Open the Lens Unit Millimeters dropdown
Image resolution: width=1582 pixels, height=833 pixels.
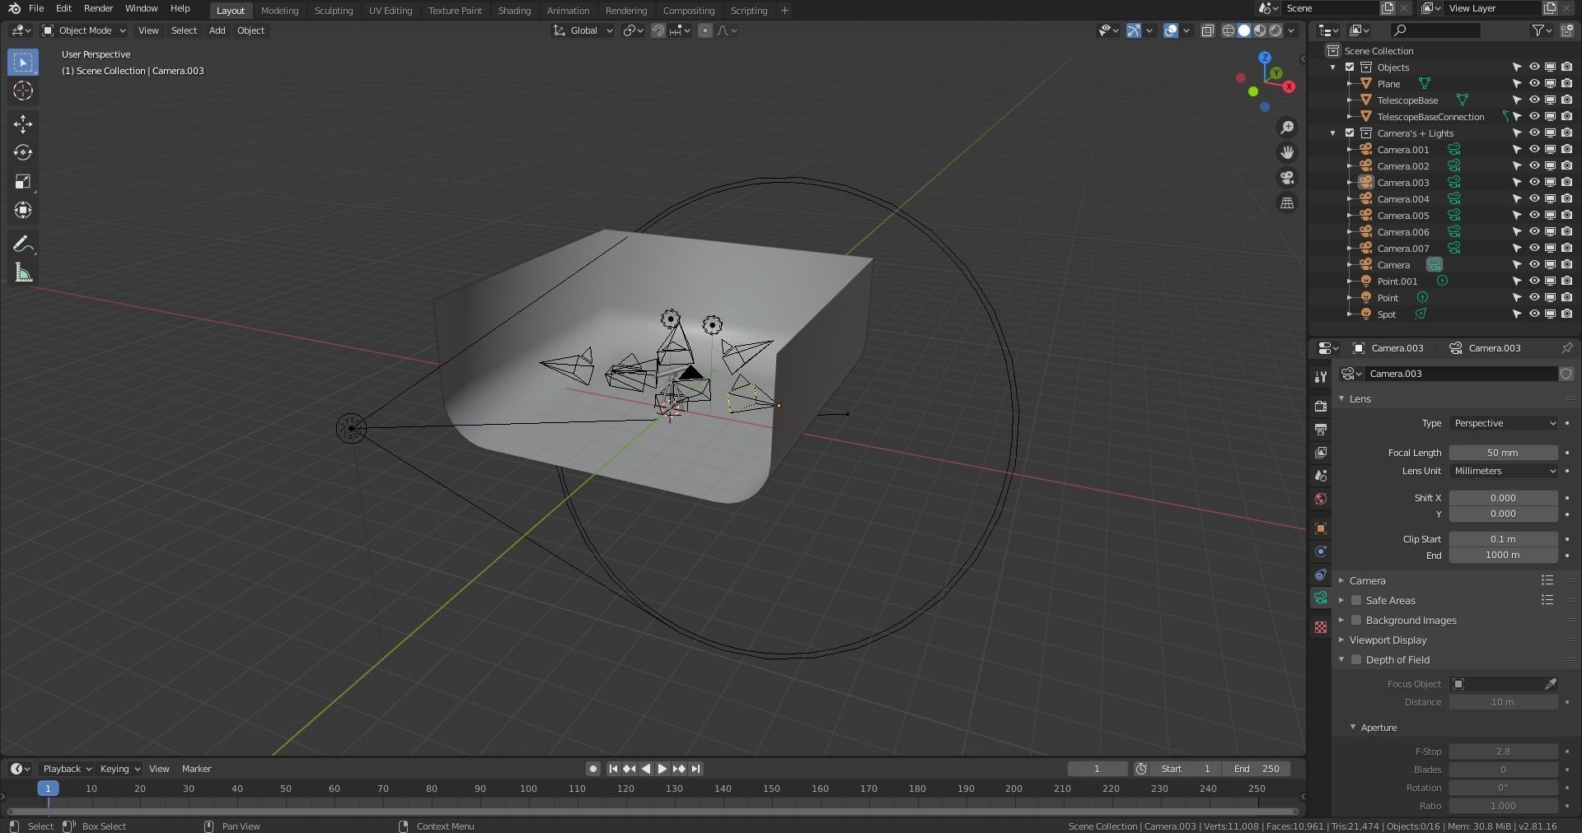(x=1504, y=471)
